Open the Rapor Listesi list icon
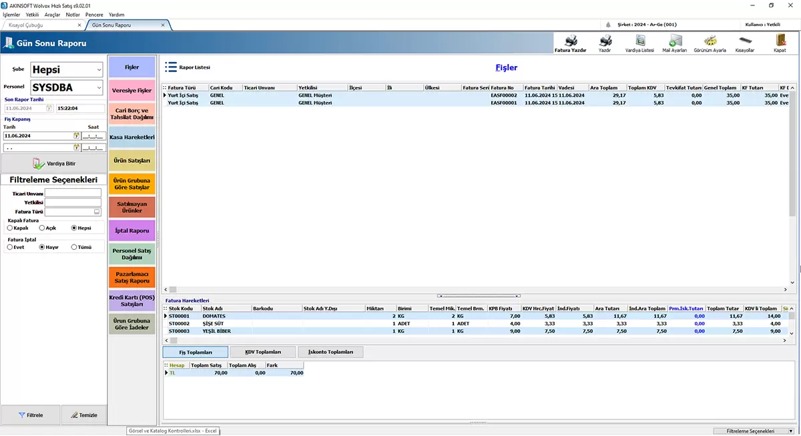 pos(171,67)
